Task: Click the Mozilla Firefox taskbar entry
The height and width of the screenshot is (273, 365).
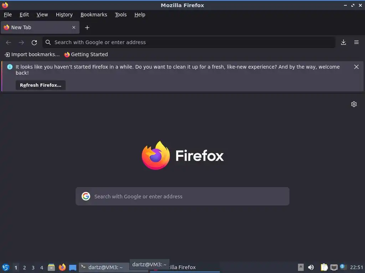Action: [185, 267]
